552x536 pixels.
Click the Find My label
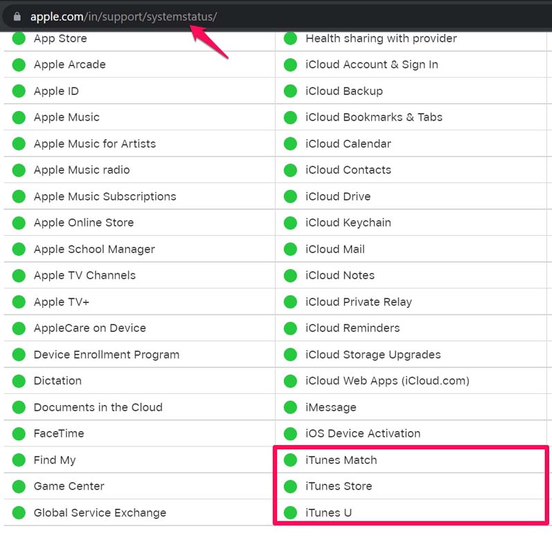[55, 460]
